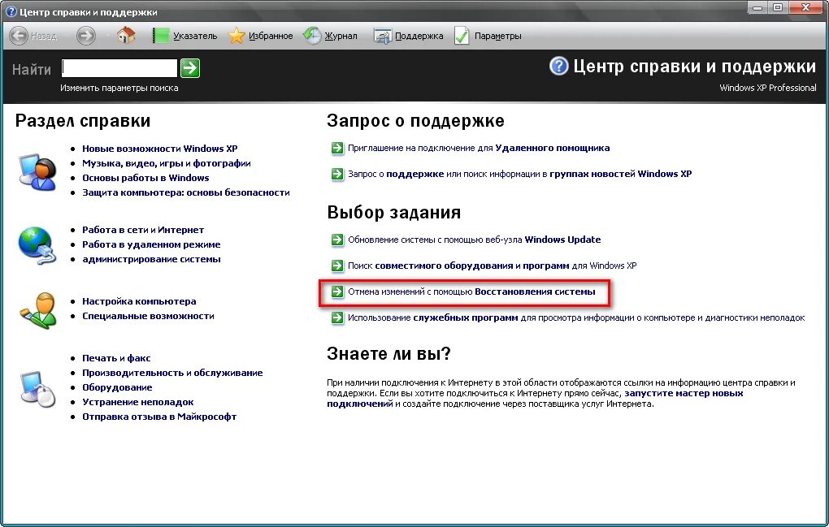Open Избранное favorites star icon
829x527 pixels.
click(237, 36)
